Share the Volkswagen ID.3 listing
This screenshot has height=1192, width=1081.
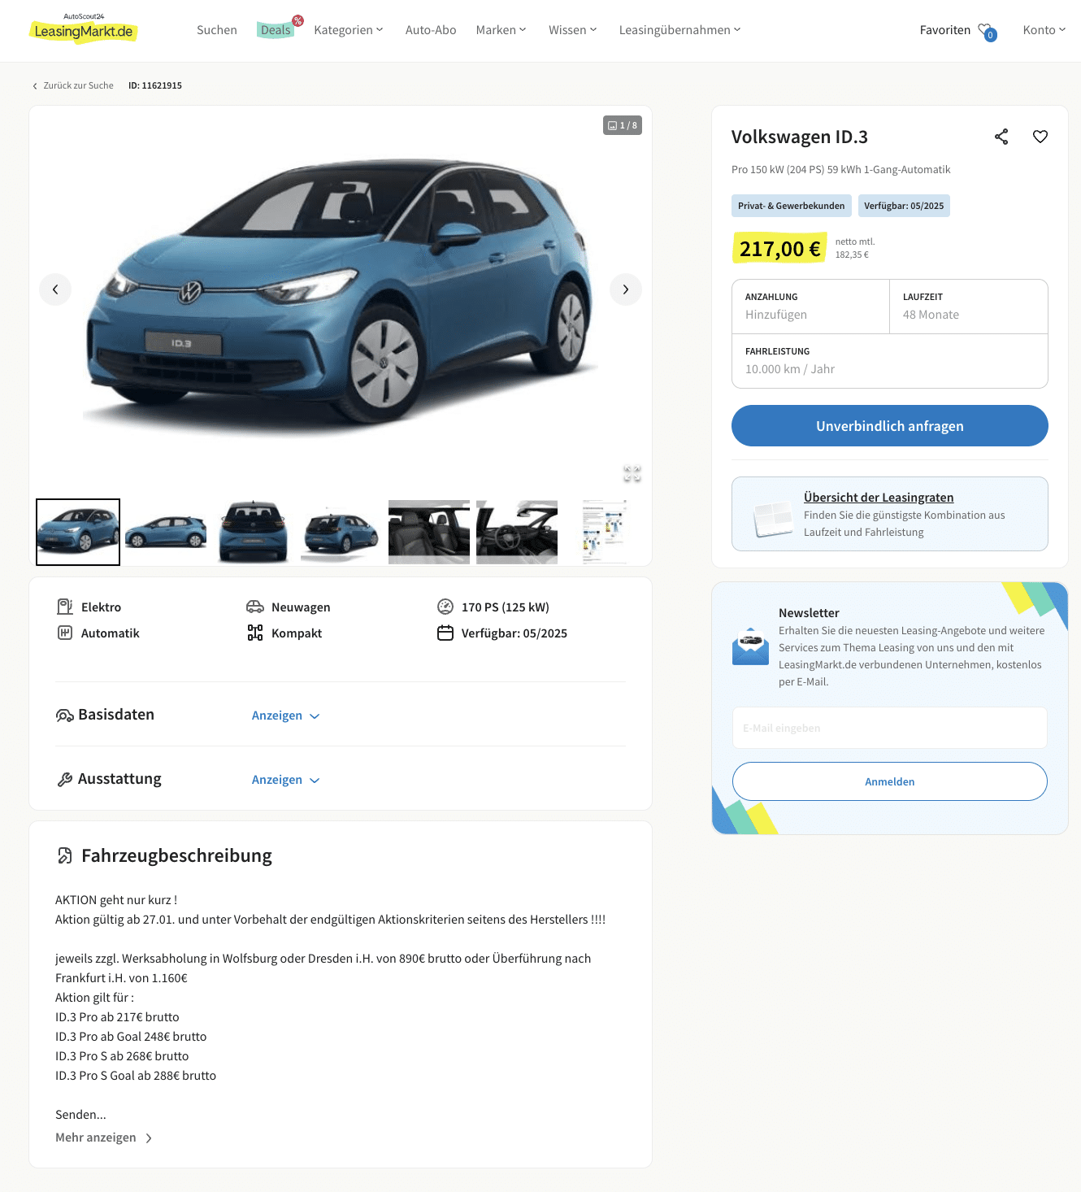point(1001,137)
